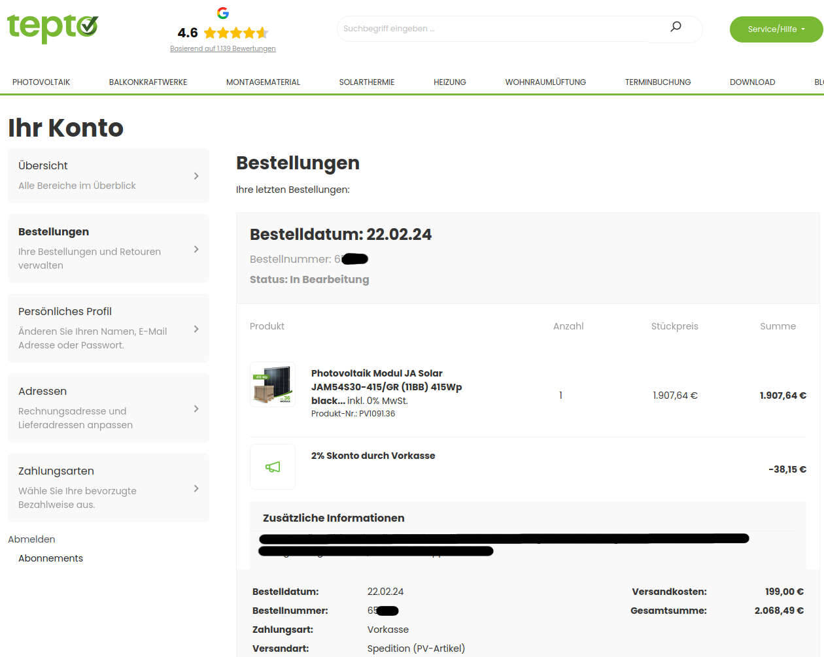Open the Heizung menu
824x657 pixels.
(x=450, y=82)
